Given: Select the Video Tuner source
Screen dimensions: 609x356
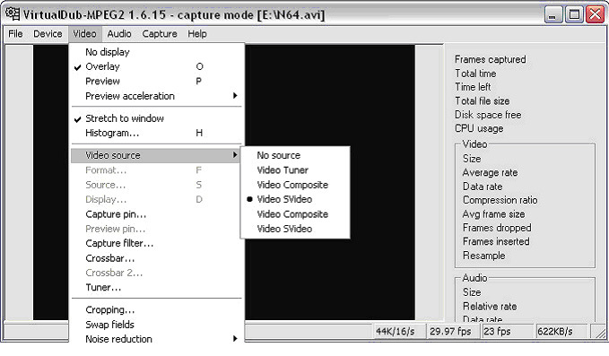Looking at the screenshot, I should 283,170.
